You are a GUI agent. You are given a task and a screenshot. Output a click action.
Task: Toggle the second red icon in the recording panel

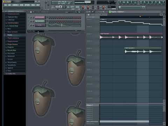tap(88, 7)
